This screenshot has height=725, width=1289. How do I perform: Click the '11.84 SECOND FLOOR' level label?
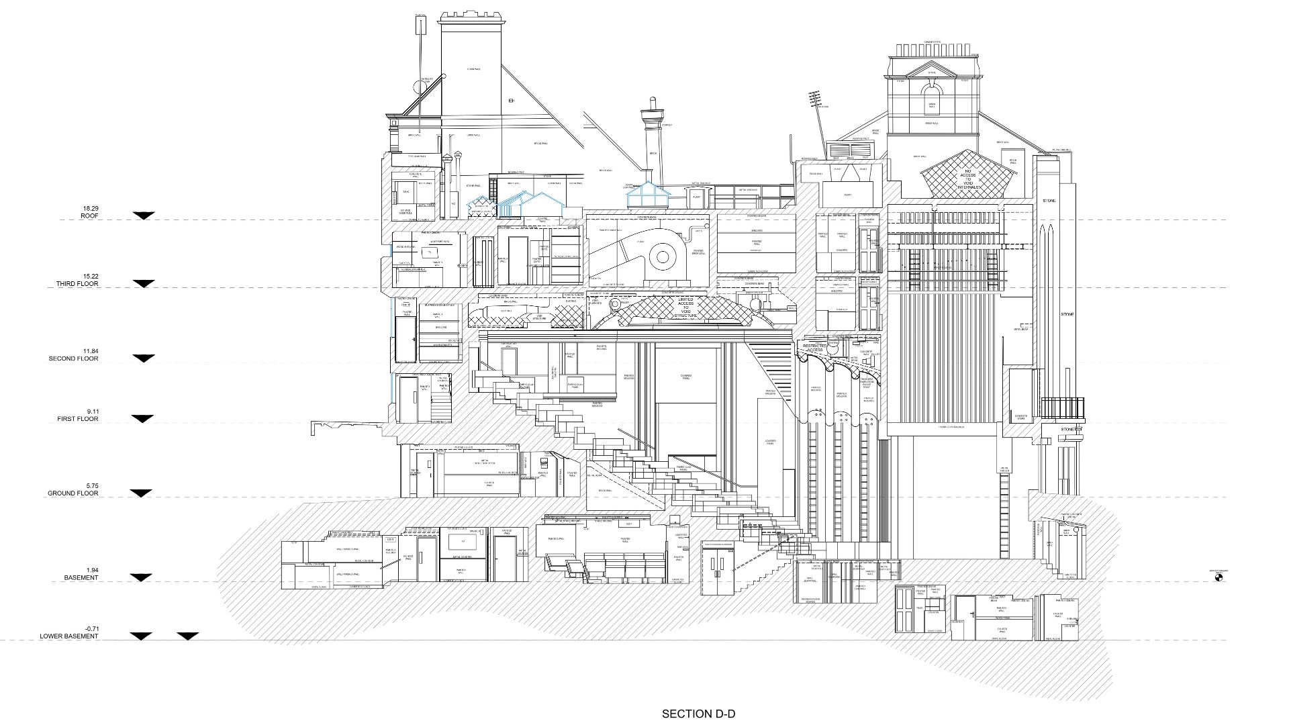click(73, 355)
